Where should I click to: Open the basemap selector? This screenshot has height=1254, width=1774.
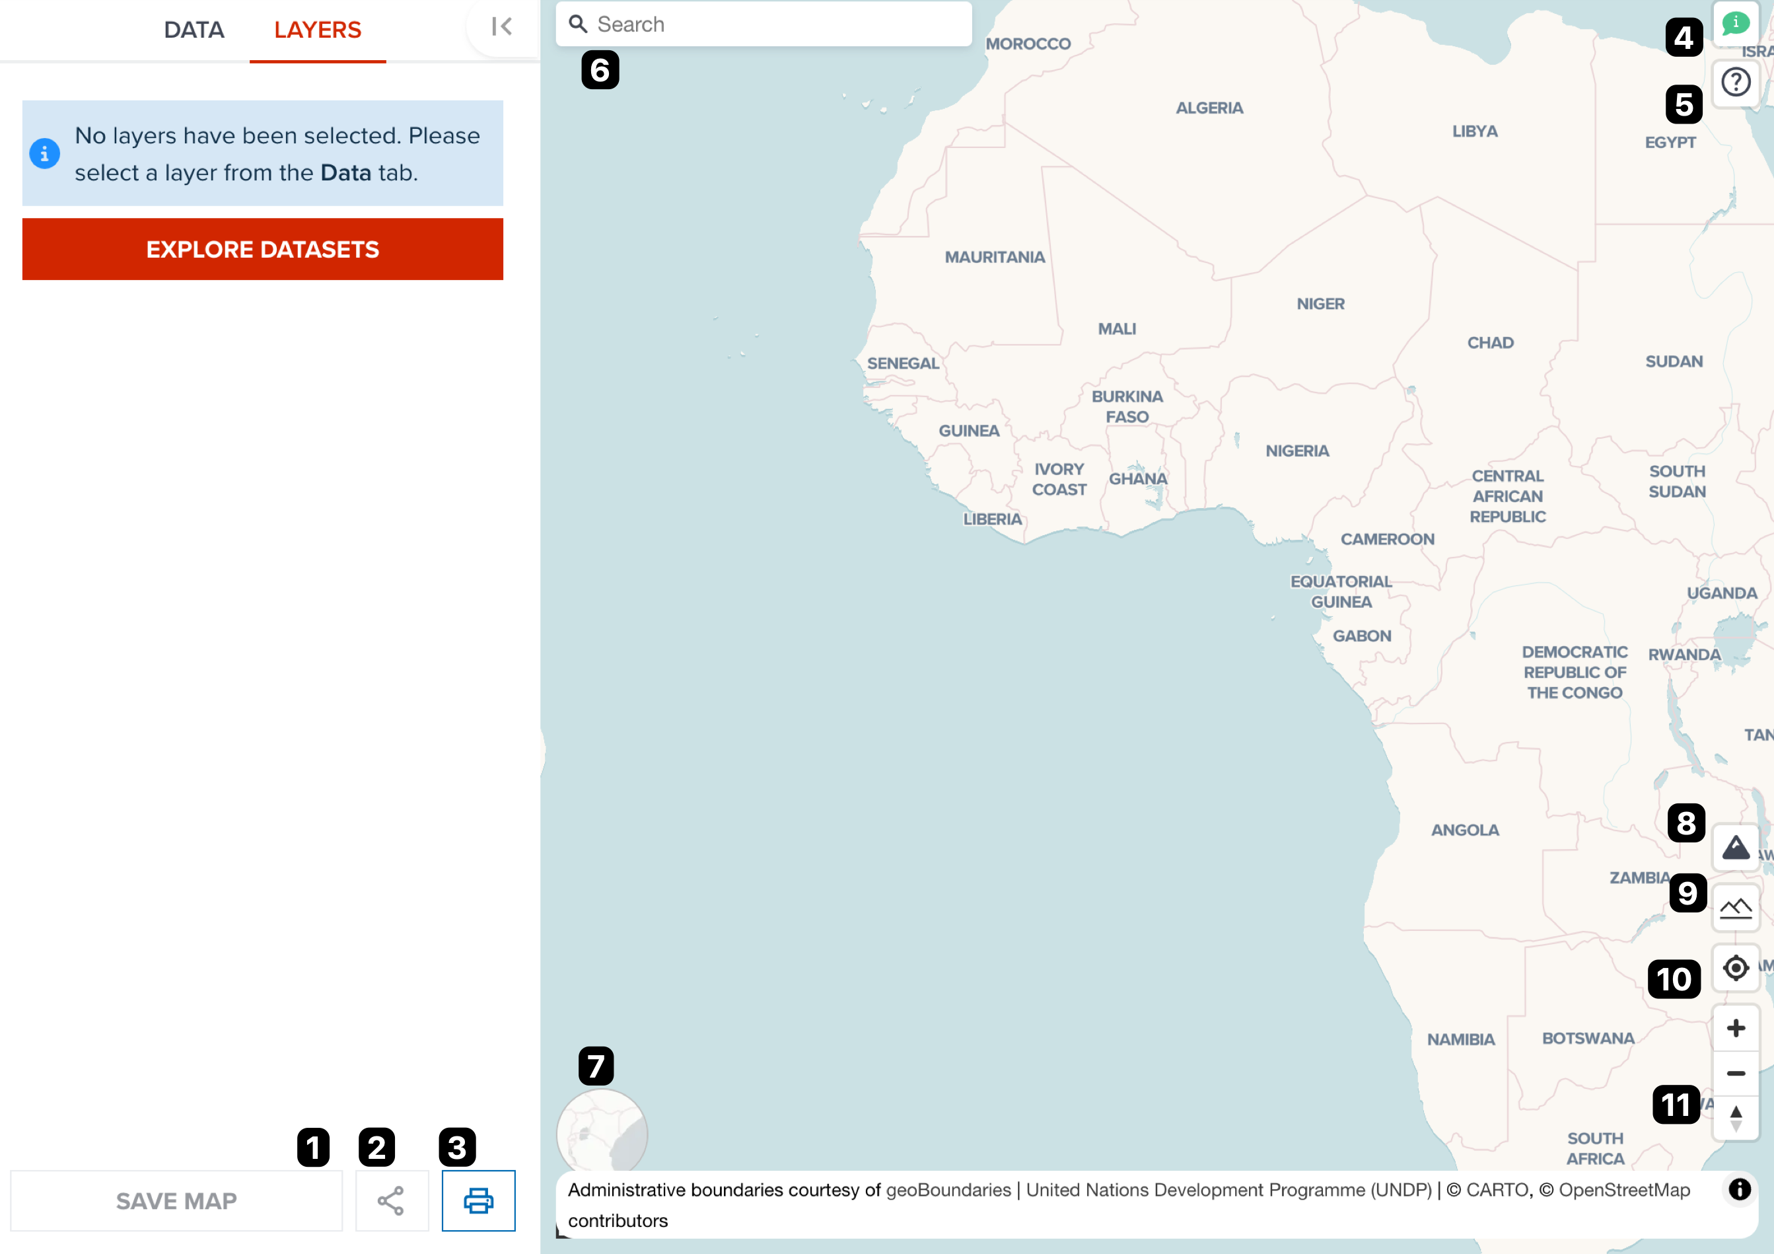(1736, 846)
